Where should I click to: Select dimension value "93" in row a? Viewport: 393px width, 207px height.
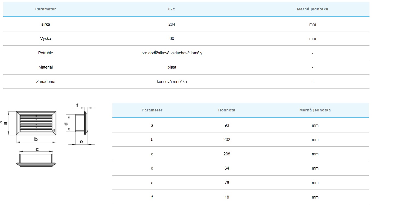click(x=226, y=125)
